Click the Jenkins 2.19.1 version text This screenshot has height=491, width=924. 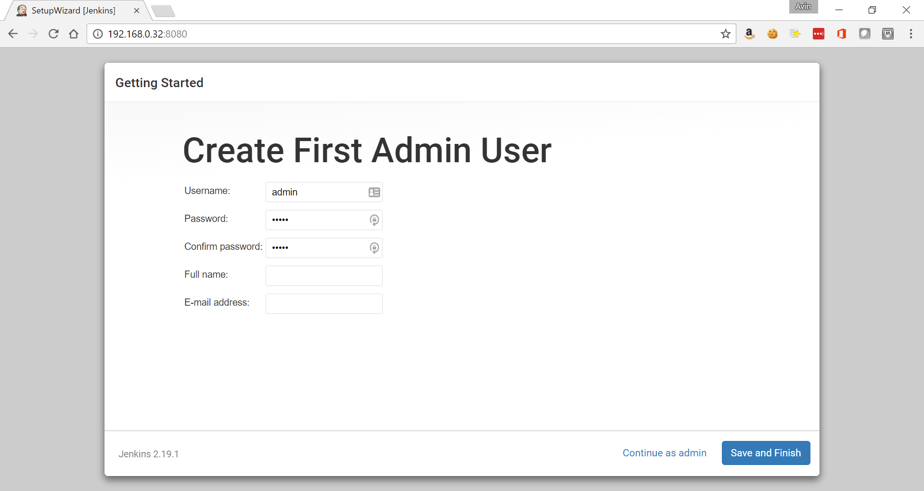click(149, 454)
